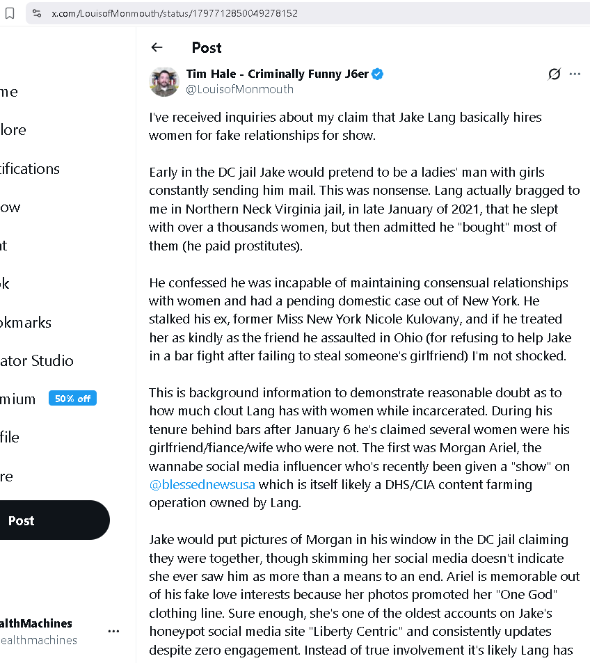Viewport: 590px width, 663px height.
Task: Click the blue verified badge by Tim Hale
Action: click(x=378, y=74)
